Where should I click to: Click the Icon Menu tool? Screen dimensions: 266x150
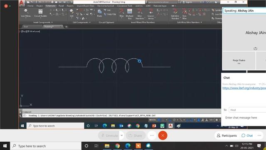[26, 13]
